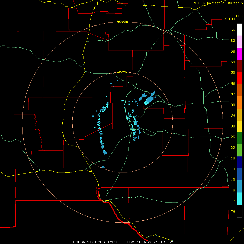Click the white swatch at top of legend
The width and height of the screenshot is (244, 244).
click(x=239, y=30)
